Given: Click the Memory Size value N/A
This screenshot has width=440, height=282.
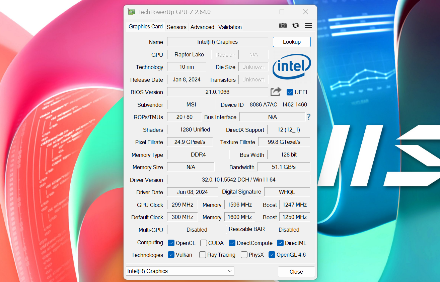Looking at the screenshot, I should click(191, 167).
